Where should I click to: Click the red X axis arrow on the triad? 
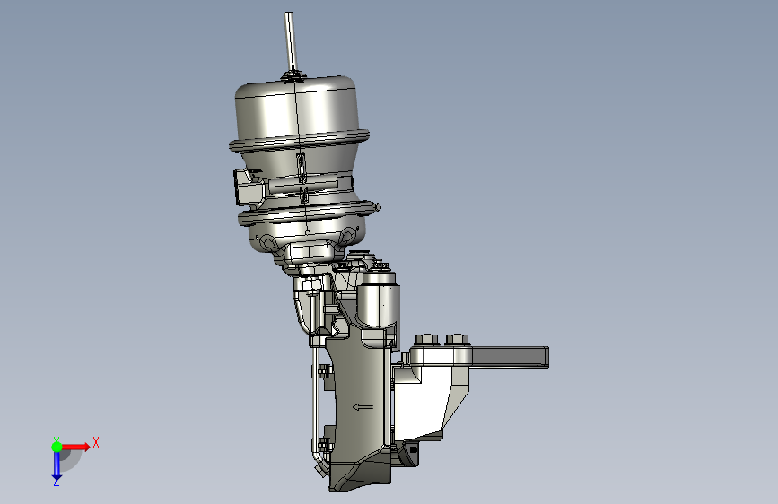coord(75,447)
